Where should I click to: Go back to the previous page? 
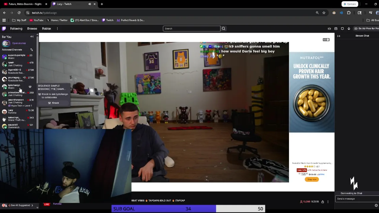pos(4,13)
